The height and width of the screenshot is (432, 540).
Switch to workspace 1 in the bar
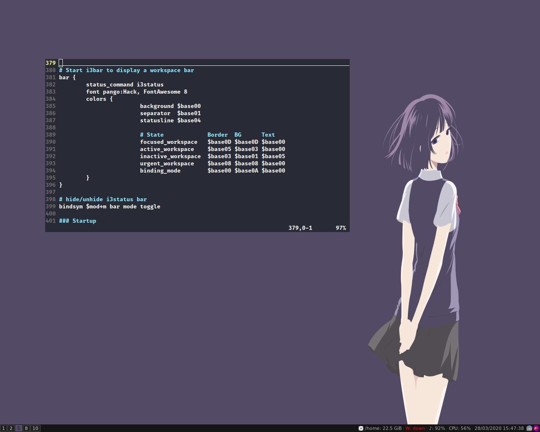pyautogui.click(x=3, y=428)
